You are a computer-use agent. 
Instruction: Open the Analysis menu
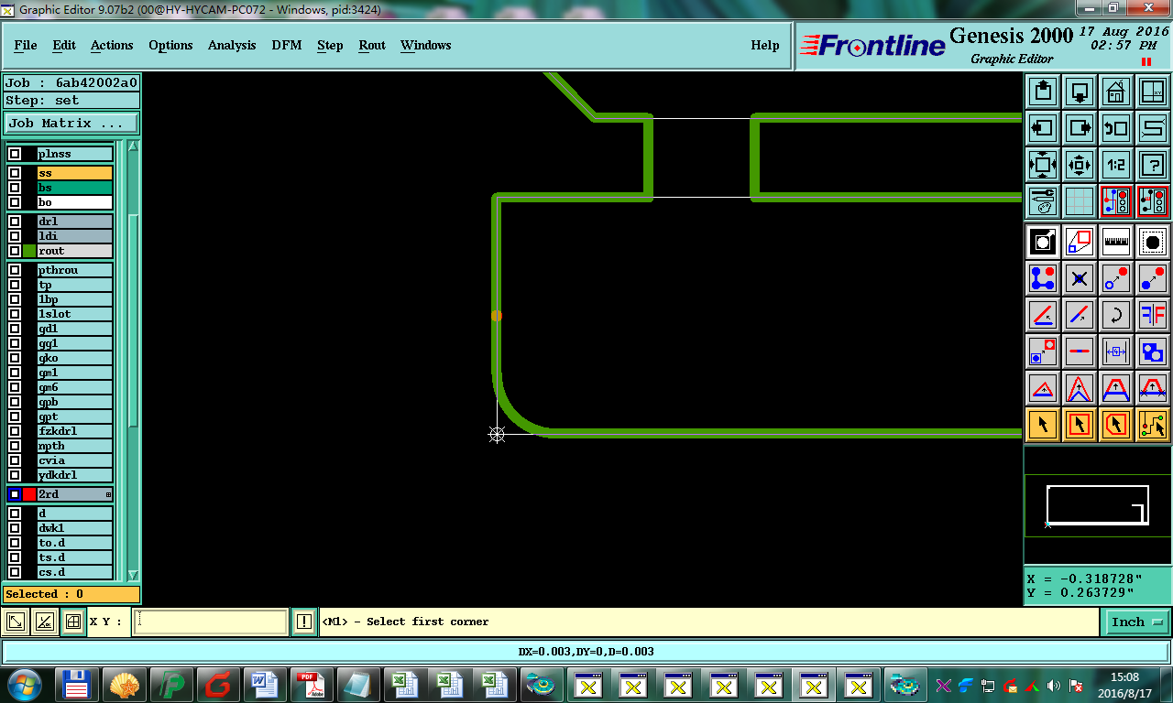232,45
